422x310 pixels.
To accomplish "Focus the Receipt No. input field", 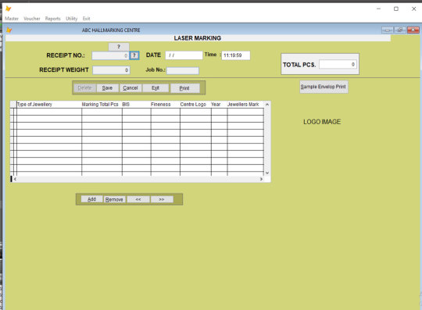I will (x=110, y=55).
